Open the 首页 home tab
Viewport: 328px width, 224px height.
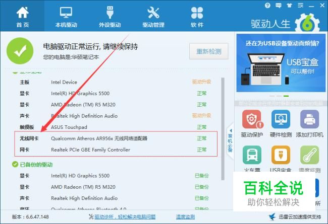pos(22,17)
